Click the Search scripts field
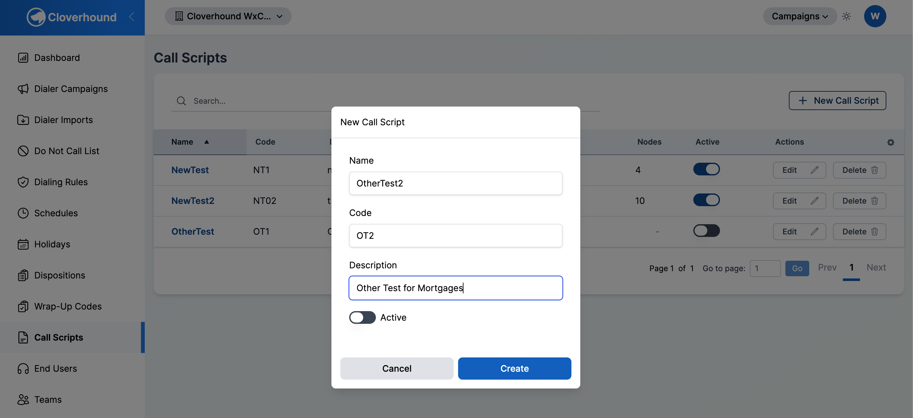The image size is (913, 418). [x=386, y=101]
